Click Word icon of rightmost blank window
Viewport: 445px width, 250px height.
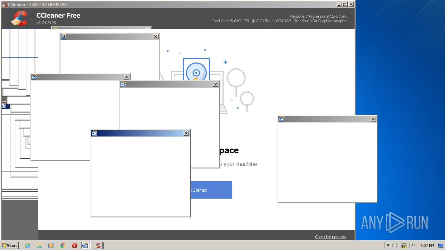click(281, 119)
